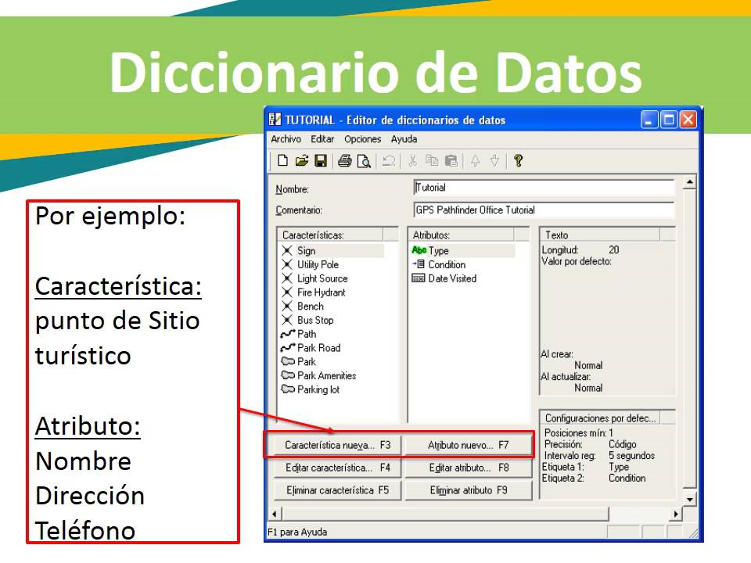Click the Move down arrow icon
This screenshot has height=563, width=751.
pos(494,161)
